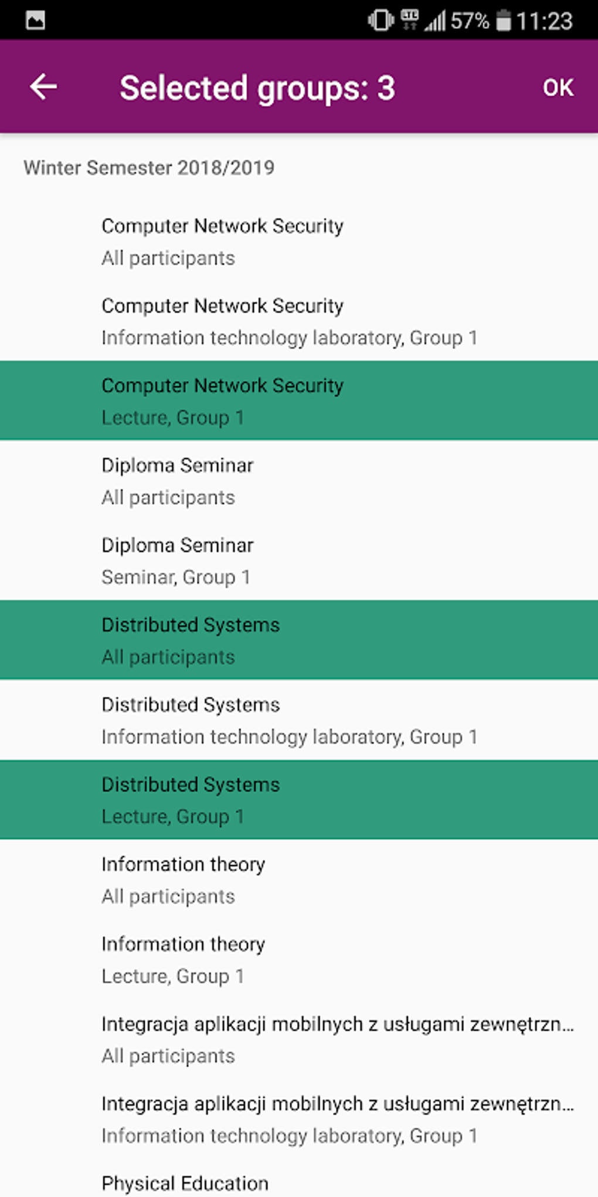Tap the battery status icon

click(503, 21)
